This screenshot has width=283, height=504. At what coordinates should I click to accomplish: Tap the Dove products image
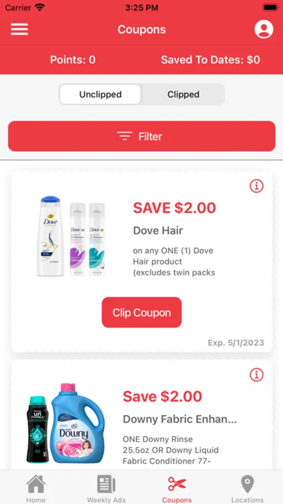(x=71, y=236)
